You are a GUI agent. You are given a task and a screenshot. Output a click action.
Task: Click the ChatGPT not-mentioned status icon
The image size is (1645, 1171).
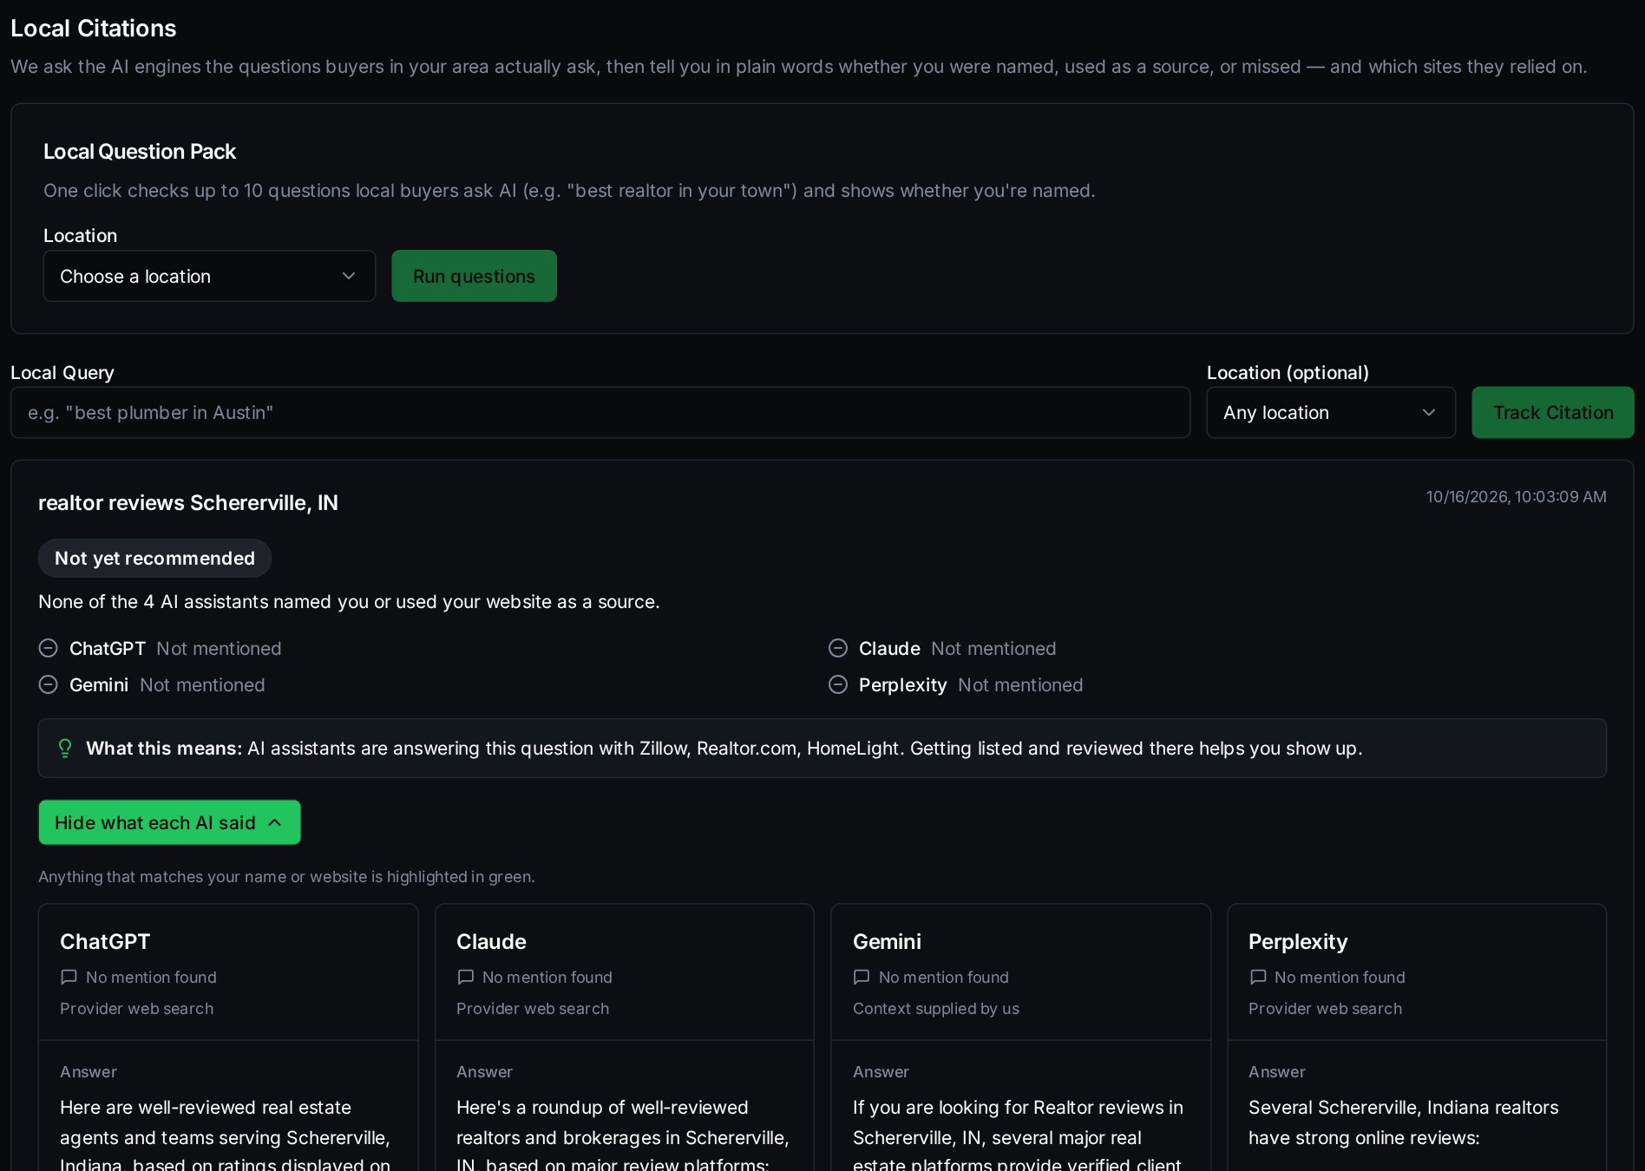pos(49,648)
